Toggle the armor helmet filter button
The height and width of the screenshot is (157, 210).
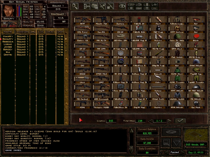tap(139, 5)
